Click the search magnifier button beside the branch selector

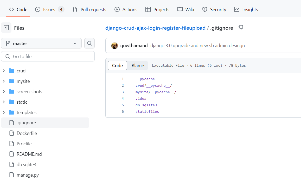pos(89,43)
